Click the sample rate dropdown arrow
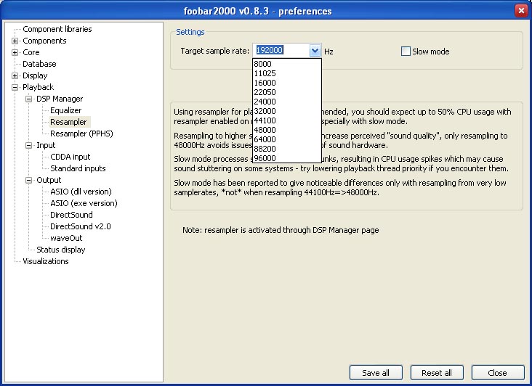 pos(315,51)
